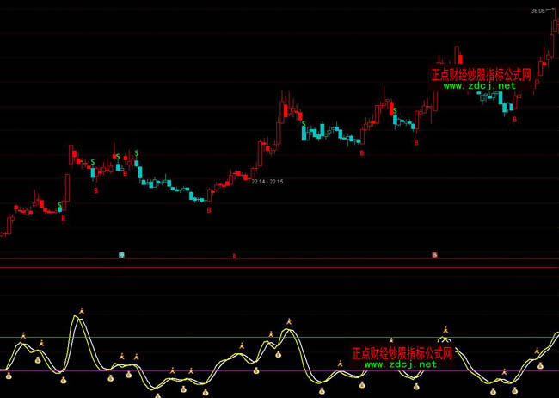The width and height of the screenshot is (559, 398).
Task: Click the pink marker on the divider bar
Action: click(435, 255)
